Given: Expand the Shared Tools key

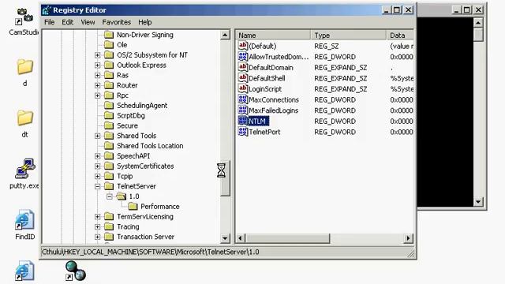Looking at the screenshot, I should (x=97, y=136).
